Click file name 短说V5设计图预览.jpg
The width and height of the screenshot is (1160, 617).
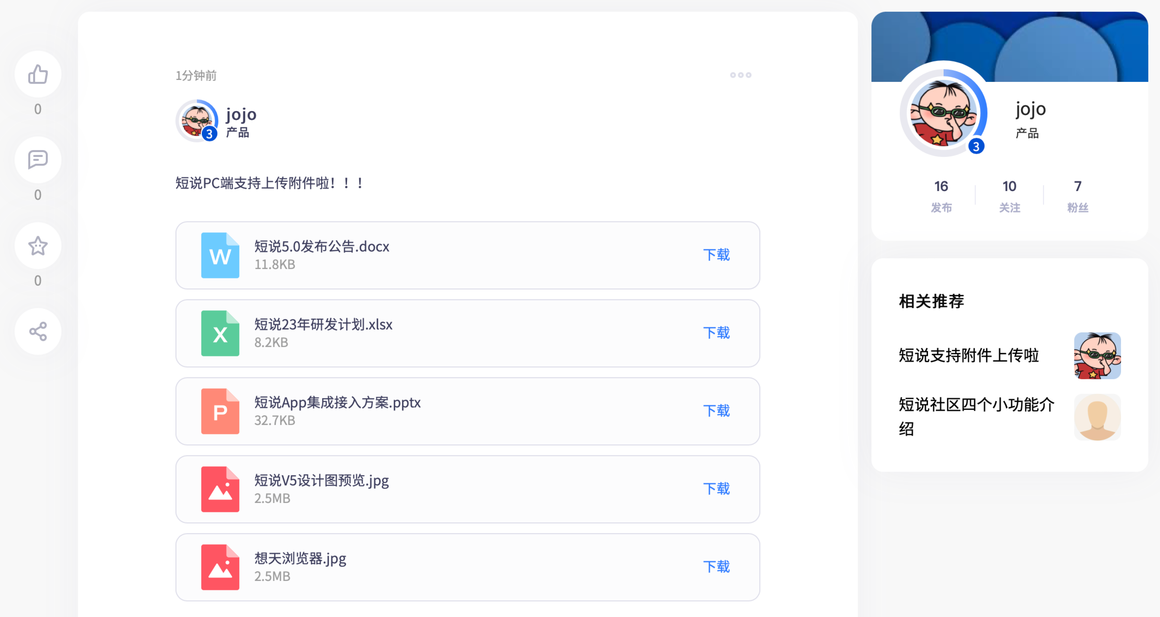[x=321, y=481]
